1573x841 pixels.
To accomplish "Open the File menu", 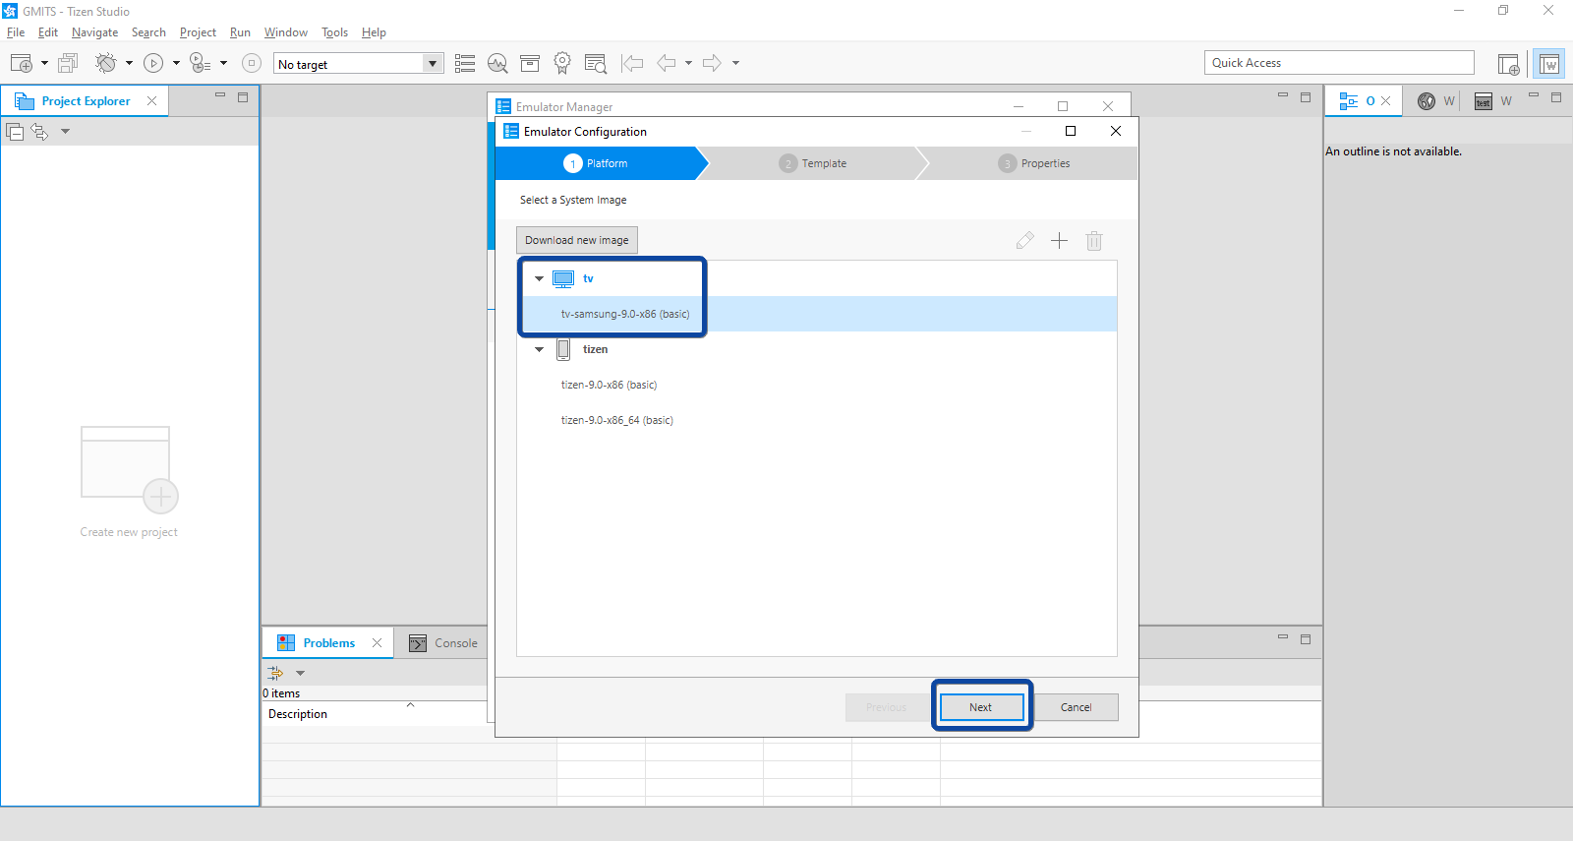I will point(16,32).
